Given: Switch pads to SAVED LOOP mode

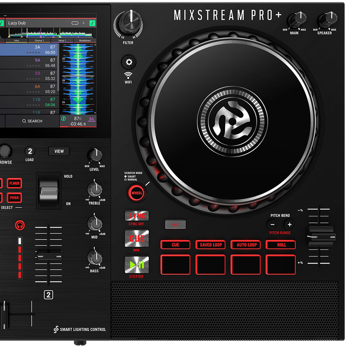Looking at the screenshot, I should (210, 245).
